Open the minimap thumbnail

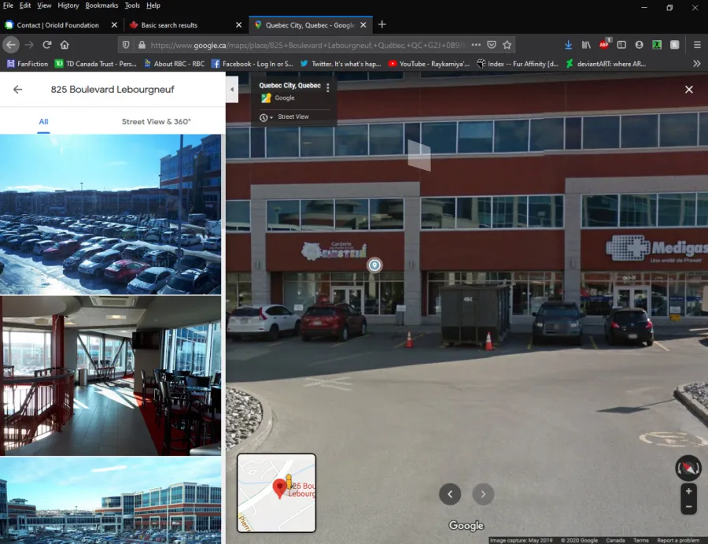(x=276, y=493)
